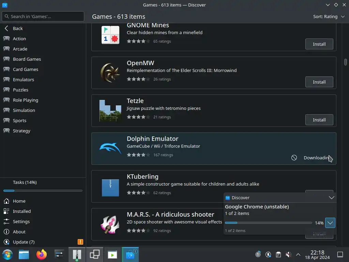Open the Action games category

coord(42,39)
